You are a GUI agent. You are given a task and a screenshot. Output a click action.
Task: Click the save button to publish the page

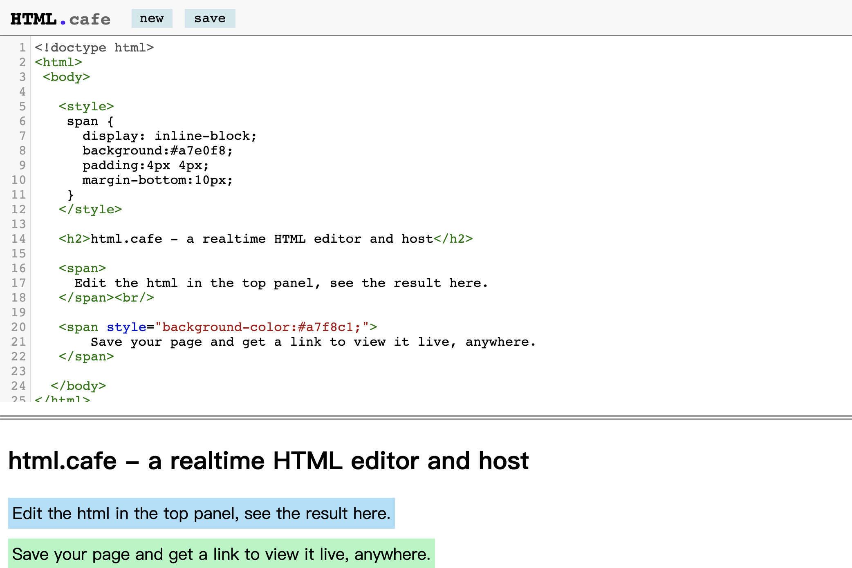pos(210,18)
